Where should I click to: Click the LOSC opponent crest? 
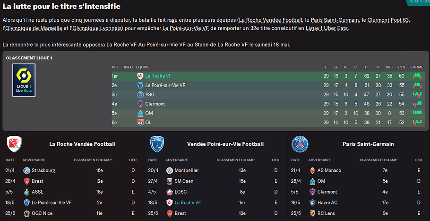tap(169, 192)
